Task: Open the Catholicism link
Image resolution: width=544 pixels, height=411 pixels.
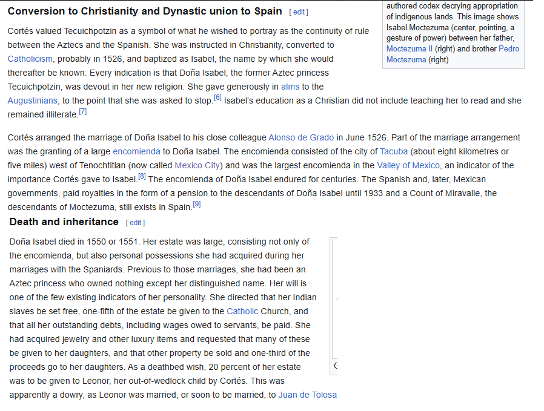Action: click(30, 59)
